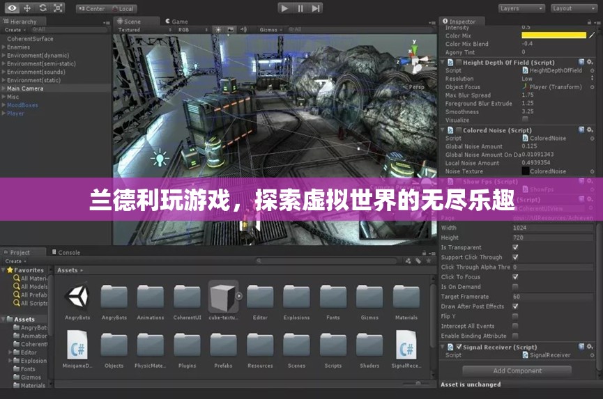Select the Scale tool
603x399 pixels.
58,8
